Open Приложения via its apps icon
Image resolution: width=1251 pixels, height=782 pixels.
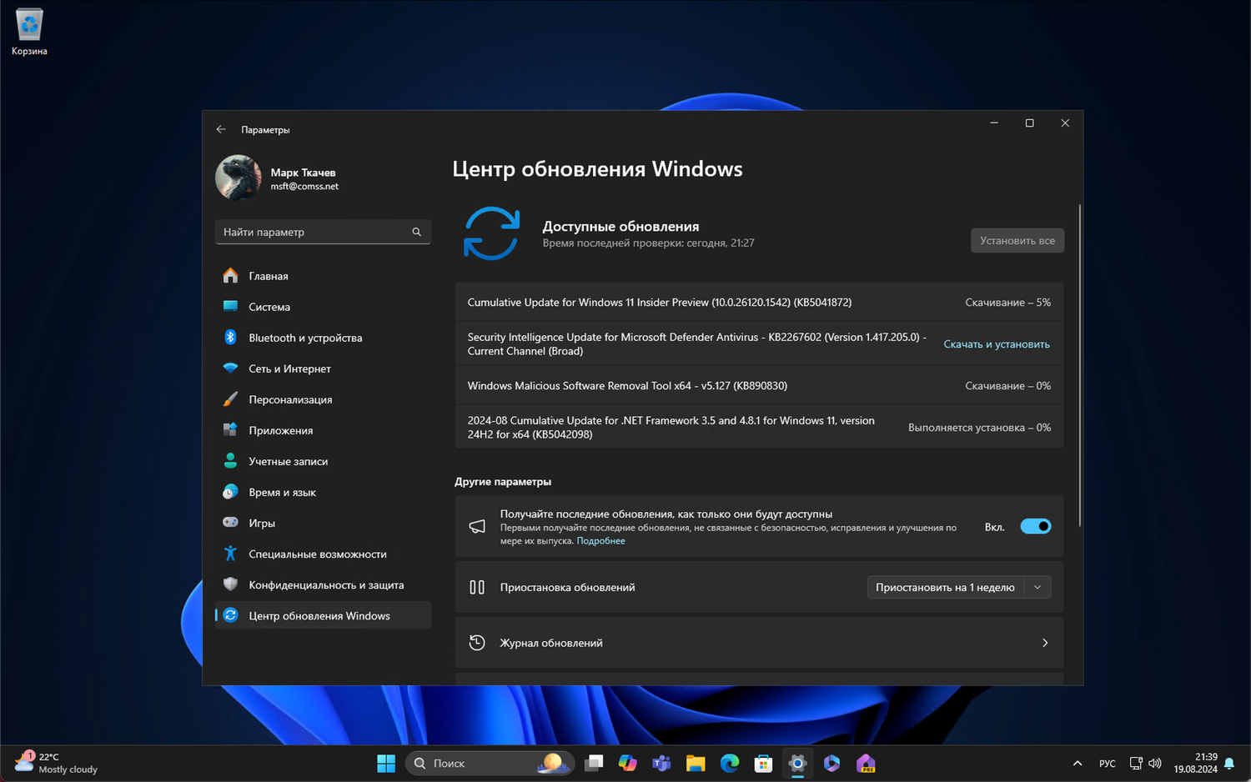point(231,430)
